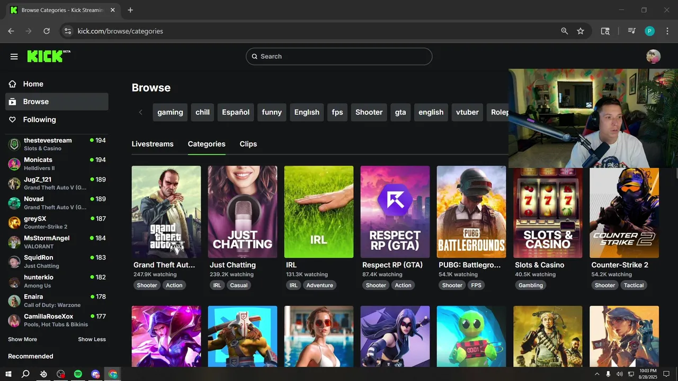Viewport: 678px width, 381px height.
Task: Filter by the fps tag
Action: pos(337,112)
